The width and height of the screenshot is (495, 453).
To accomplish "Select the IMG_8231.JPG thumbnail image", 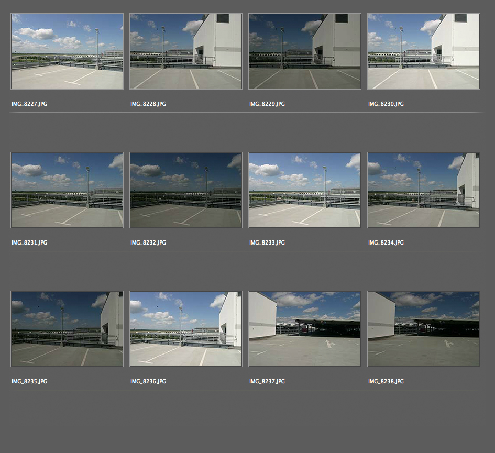I will click(67, 190).
